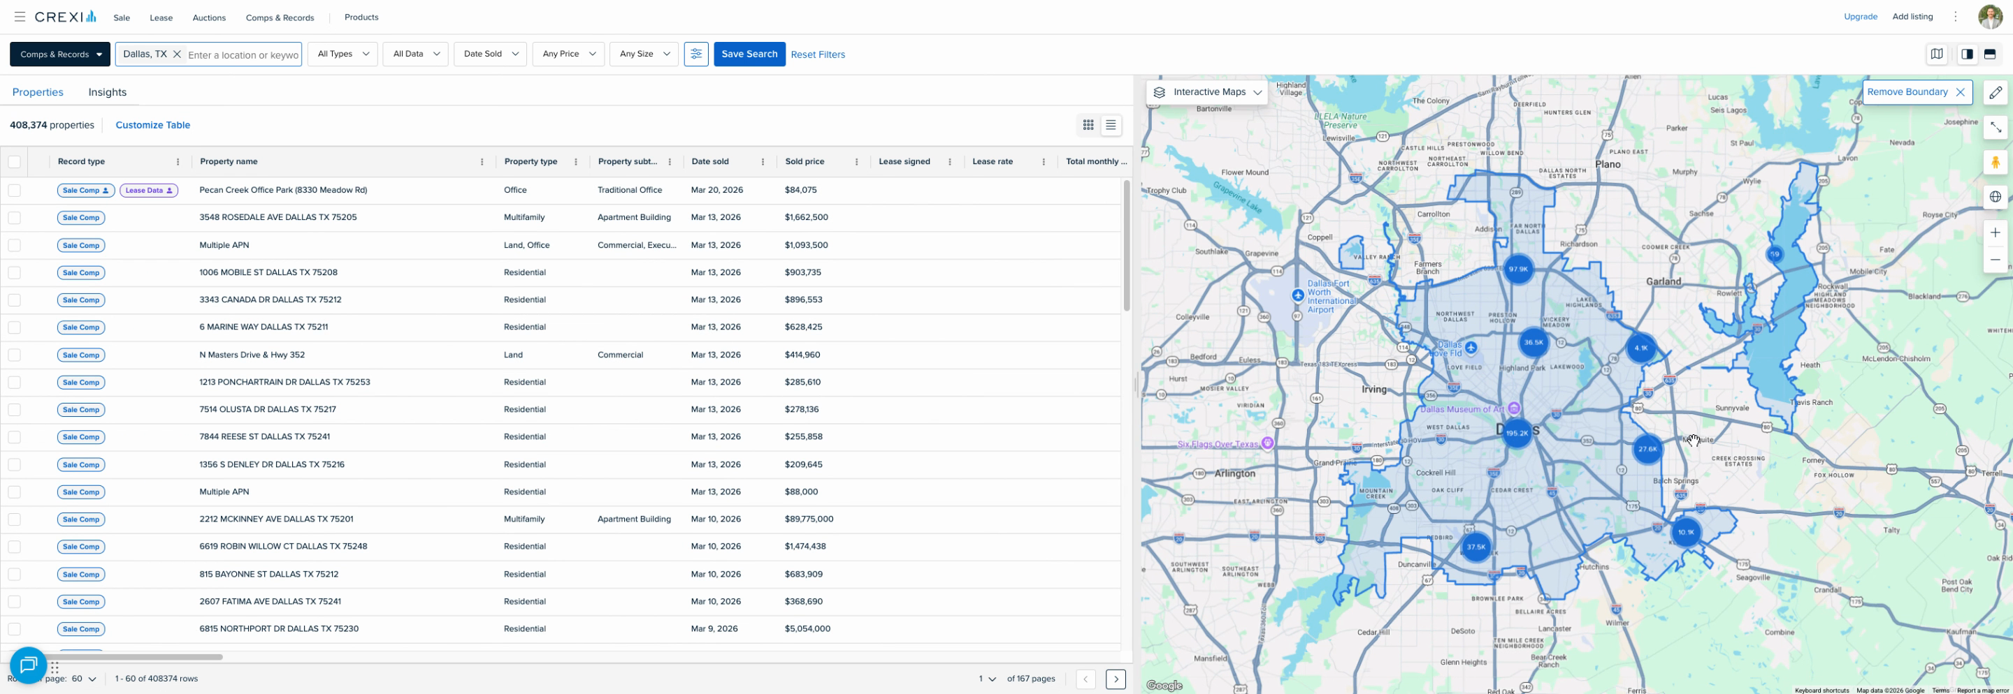Tick checkbox for Pecan Creek Office Park
This screenshot has height=694, width=2013.
[x=15, y=190]
